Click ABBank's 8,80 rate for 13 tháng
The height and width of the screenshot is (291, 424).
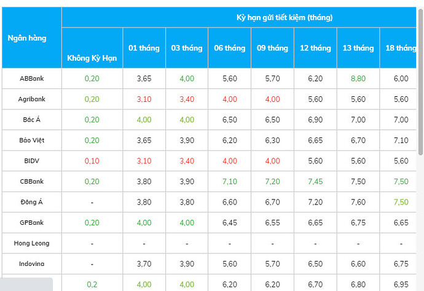(358, 79)
